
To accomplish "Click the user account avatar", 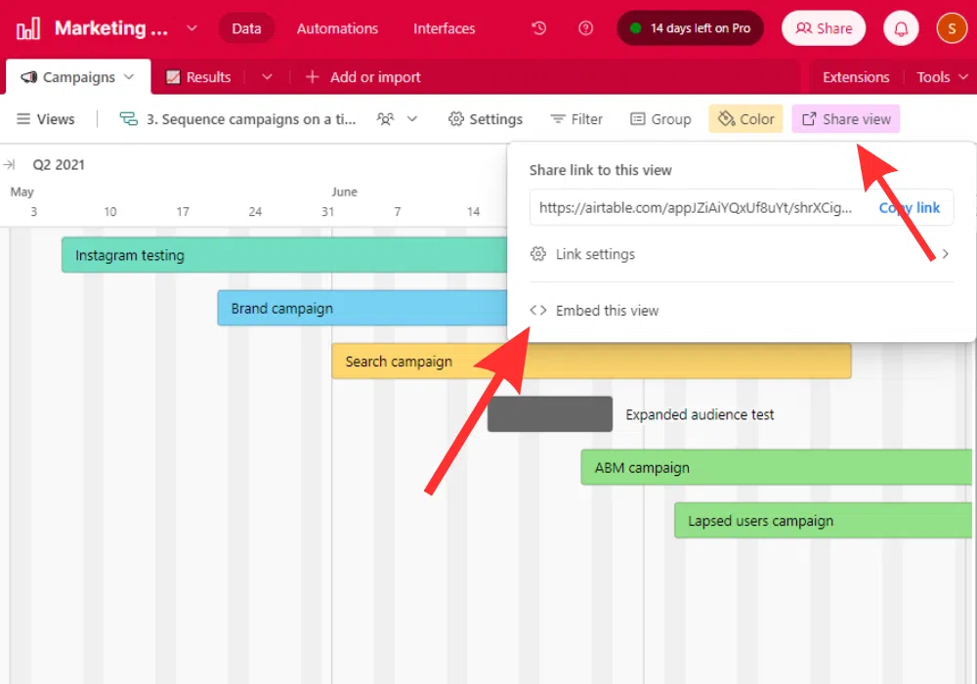I will [x=952, y=28].
